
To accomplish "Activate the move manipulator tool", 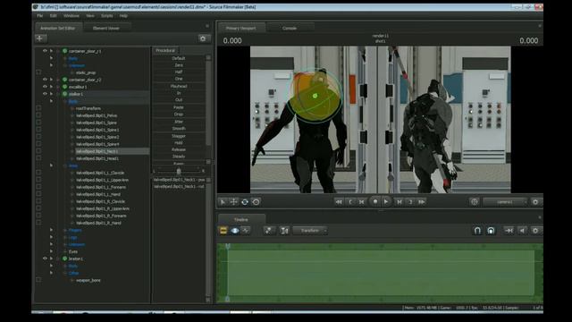I will [x=234, y=202].
